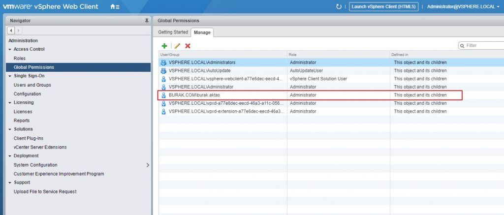
Task: Collapse the Support section
Action: (x=10, y=183)
